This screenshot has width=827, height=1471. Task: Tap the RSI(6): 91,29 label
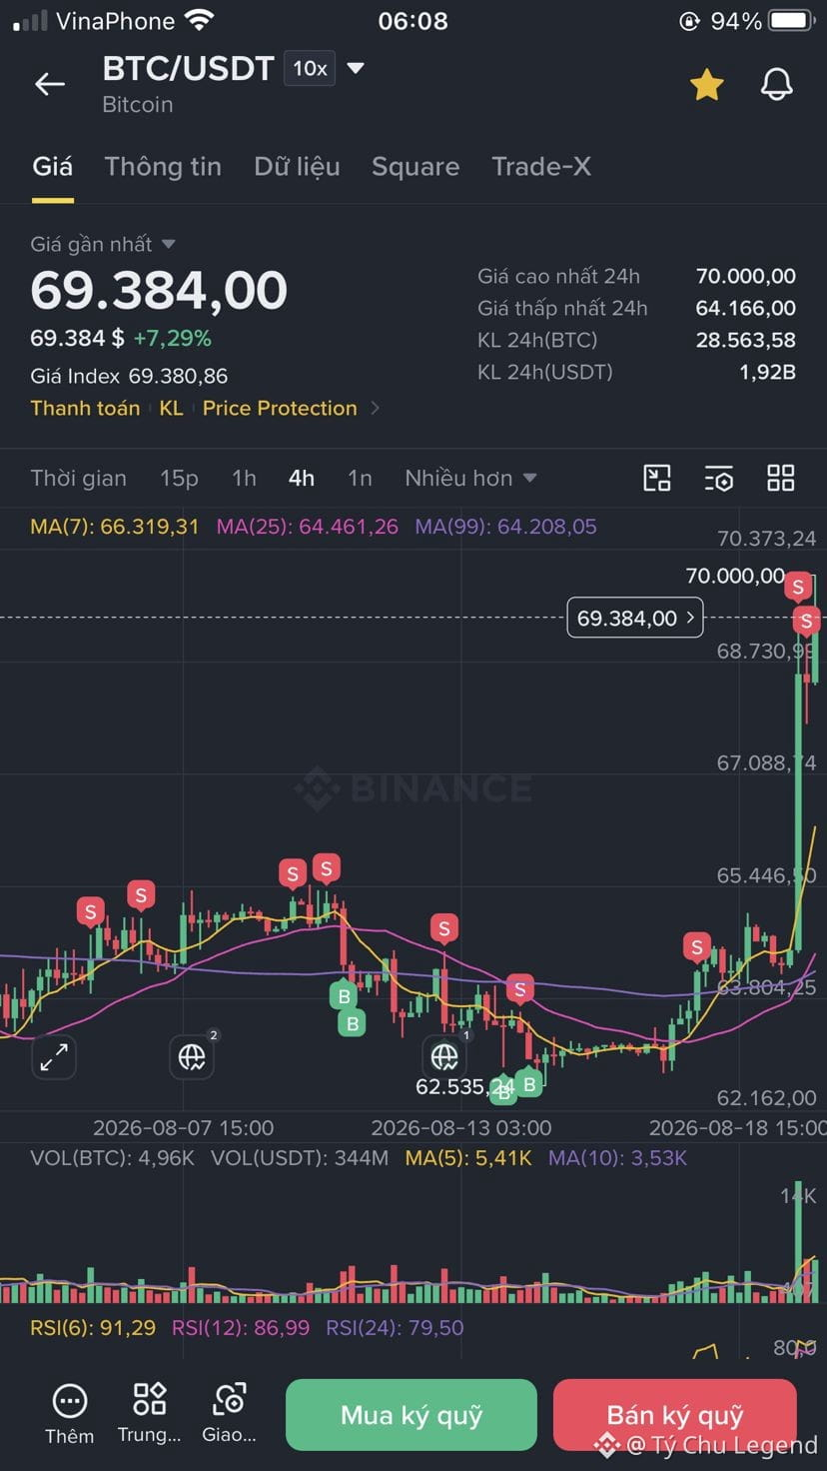coord(93,1328)
